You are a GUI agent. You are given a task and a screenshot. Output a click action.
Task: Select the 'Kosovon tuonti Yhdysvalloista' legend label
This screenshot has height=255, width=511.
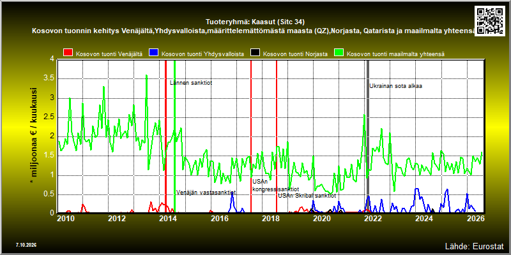coord(202,54)
